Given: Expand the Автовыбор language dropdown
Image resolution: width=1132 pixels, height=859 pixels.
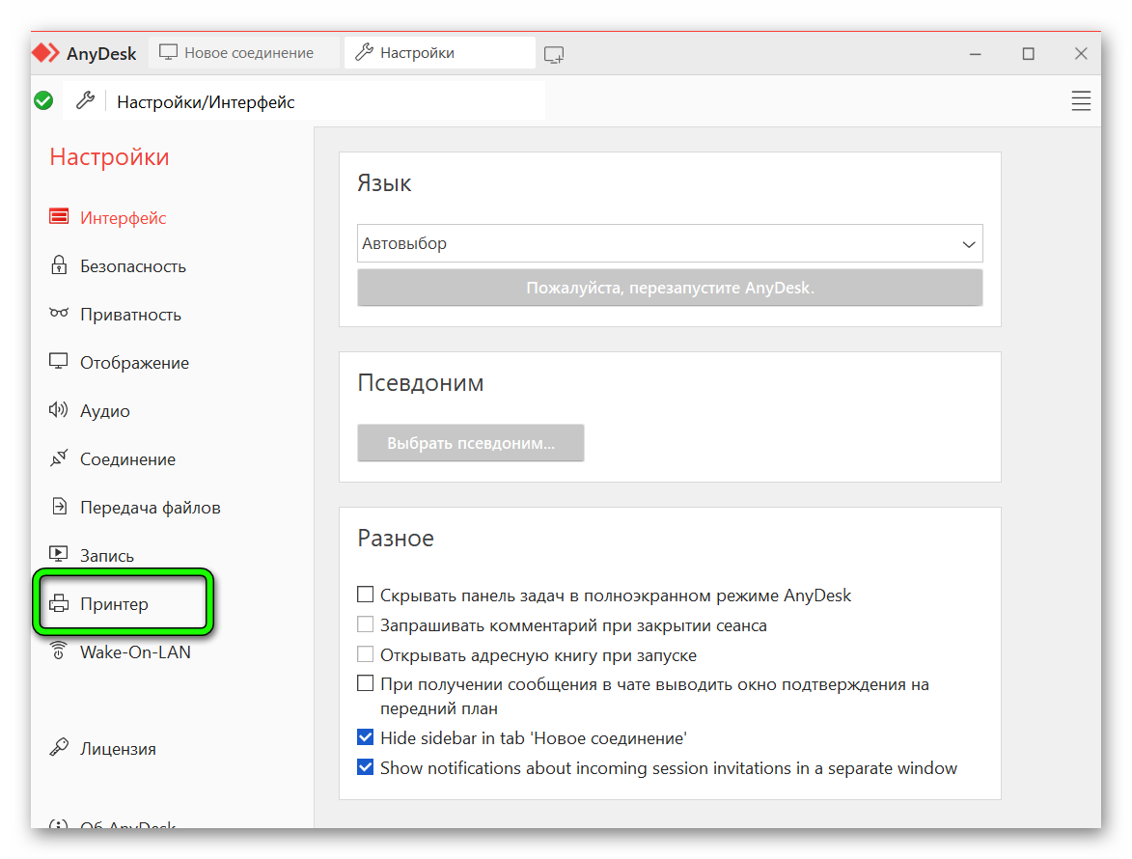Looking at the screenshot, I should tap(670, 243).
